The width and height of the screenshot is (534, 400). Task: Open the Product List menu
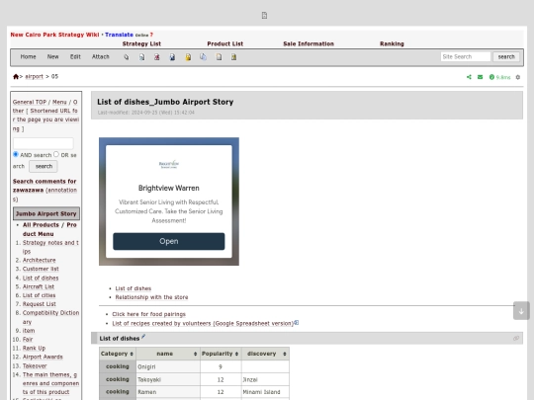[225, 43]
